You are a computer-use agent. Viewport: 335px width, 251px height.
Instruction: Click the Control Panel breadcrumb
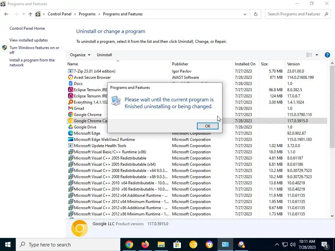tap(60, 14)
